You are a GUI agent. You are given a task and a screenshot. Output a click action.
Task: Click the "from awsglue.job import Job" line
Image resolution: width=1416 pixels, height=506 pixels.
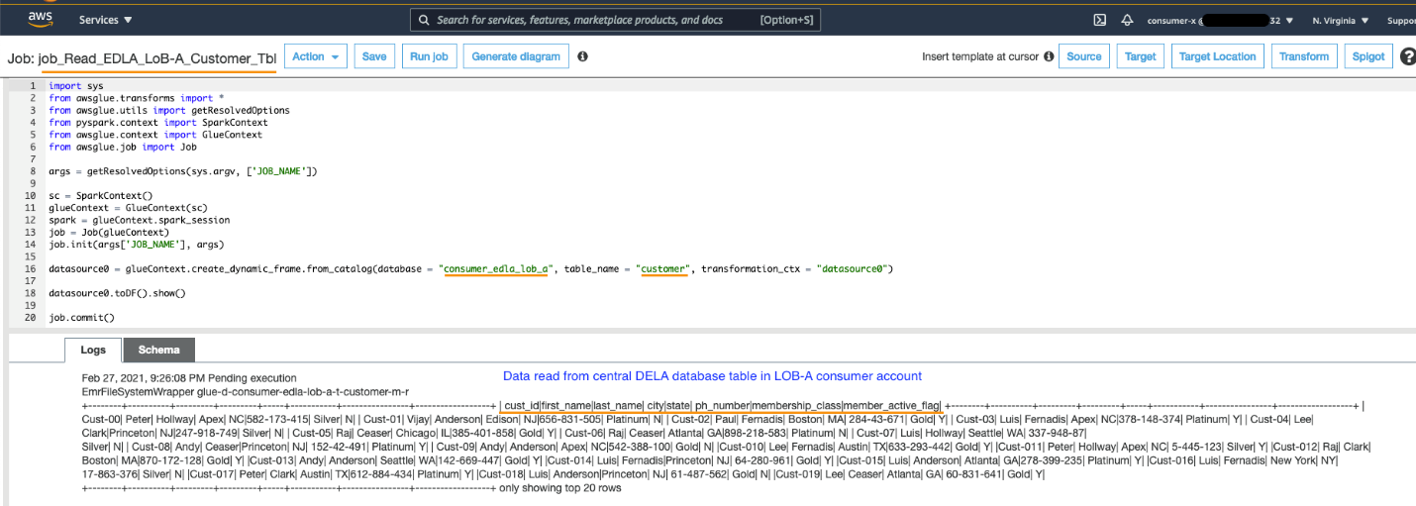tap(123, 147)
